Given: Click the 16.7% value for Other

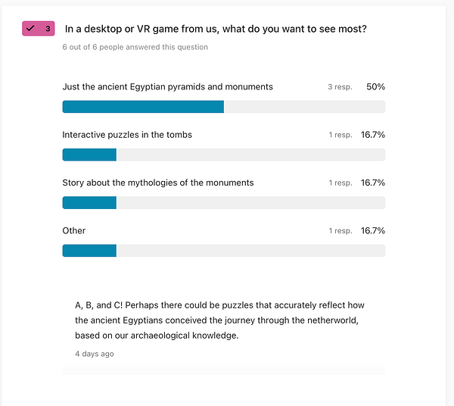Looking at the screenshot, I should point(373,230).
